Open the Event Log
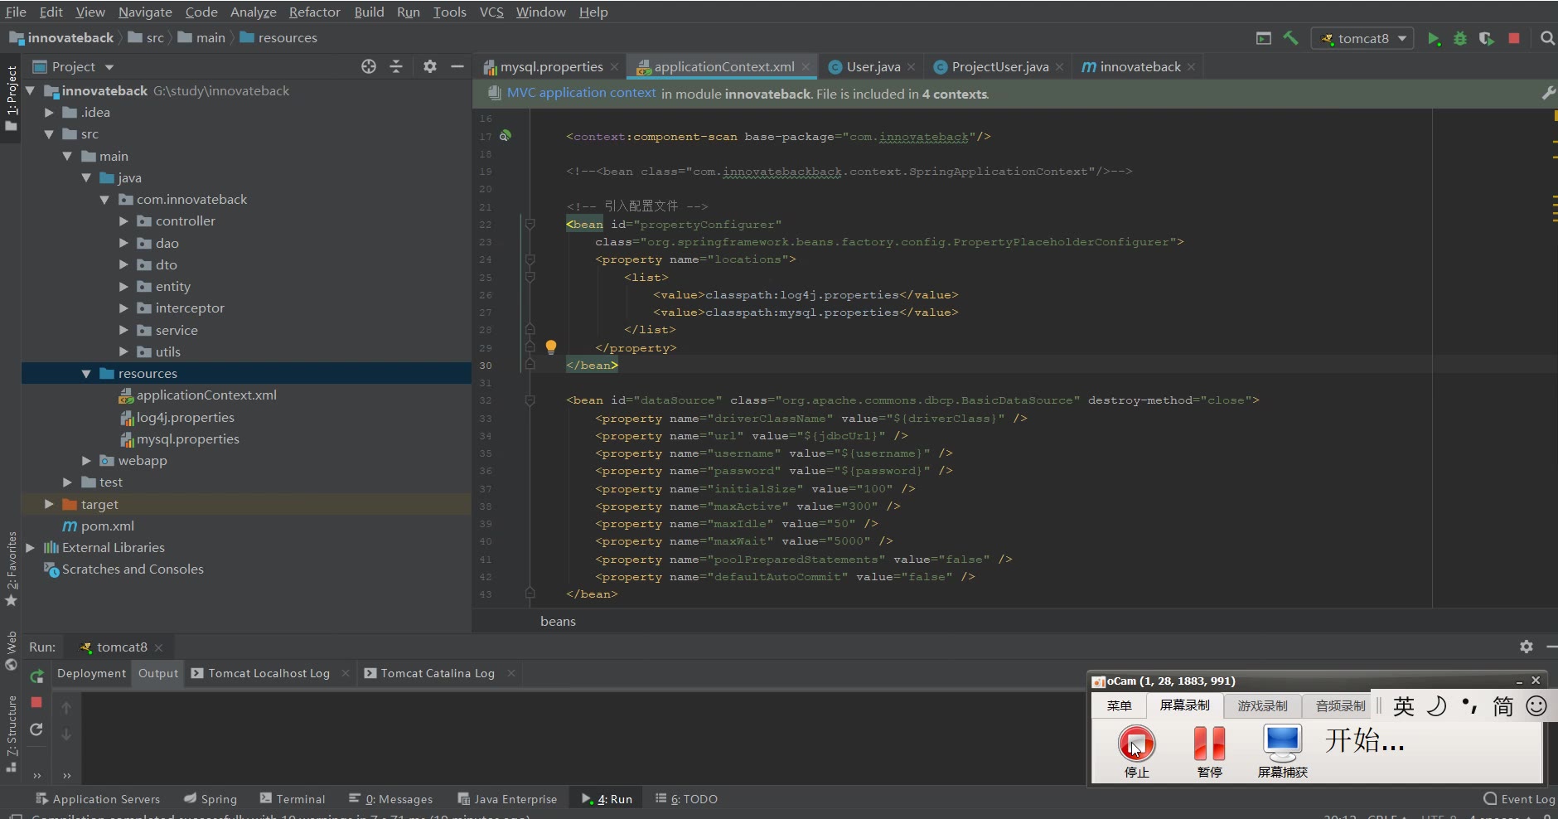This screenshot has height=819, width=1558. tap(1519, 799)
